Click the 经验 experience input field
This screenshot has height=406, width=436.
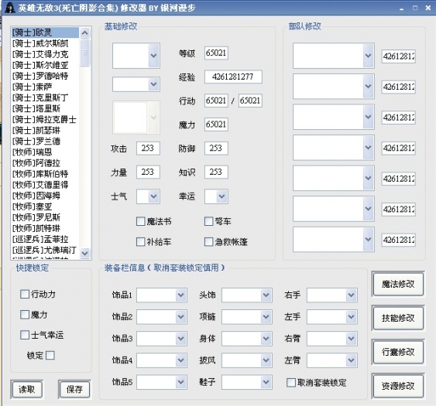(233, 77)
